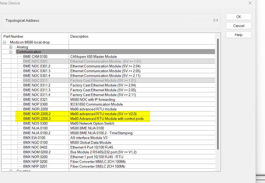Viewport: 265px width, 183px height.
Task: Click the Part Number column header
Action: (35, 36)
